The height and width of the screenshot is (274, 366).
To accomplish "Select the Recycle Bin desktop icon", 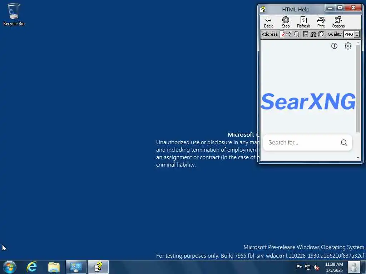I will (x=14, y=14).
